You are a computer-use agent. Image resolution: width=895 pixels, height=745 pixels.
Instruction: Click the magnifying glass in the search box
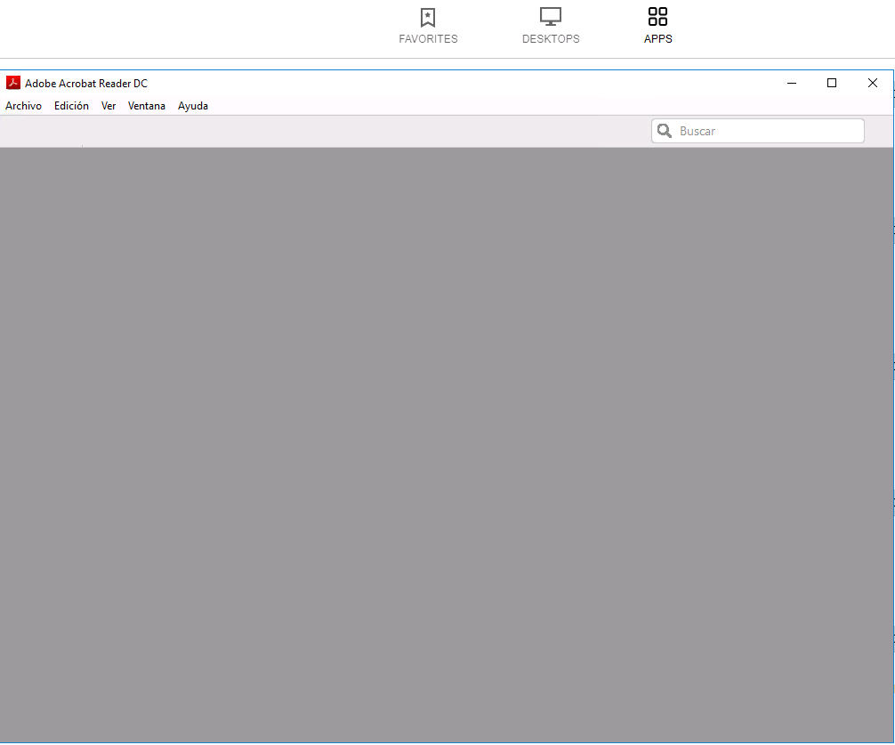665,130
